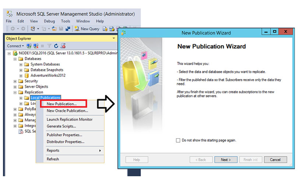Select the Databases folder icon
Viewport: 300px width, 187px height.
point(21,59)
